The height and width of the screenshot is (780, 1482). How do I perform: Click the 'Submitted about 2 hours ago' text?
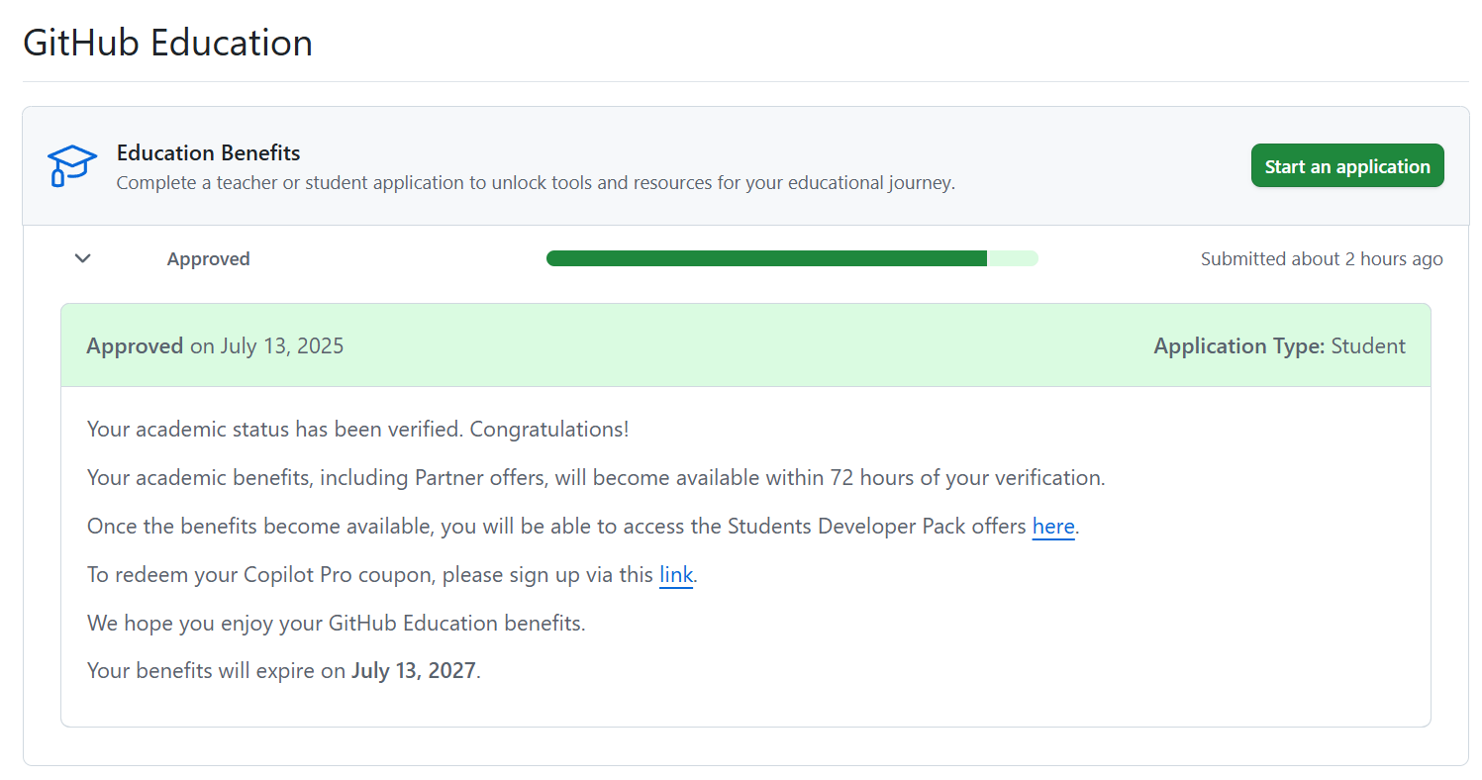coord(1322,259)
